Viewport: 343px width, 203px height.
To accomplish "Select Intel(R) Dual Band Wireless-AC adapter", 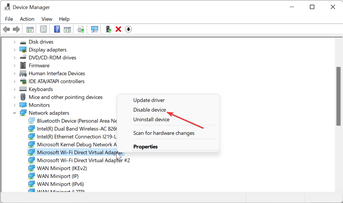I will coord(77,129).
